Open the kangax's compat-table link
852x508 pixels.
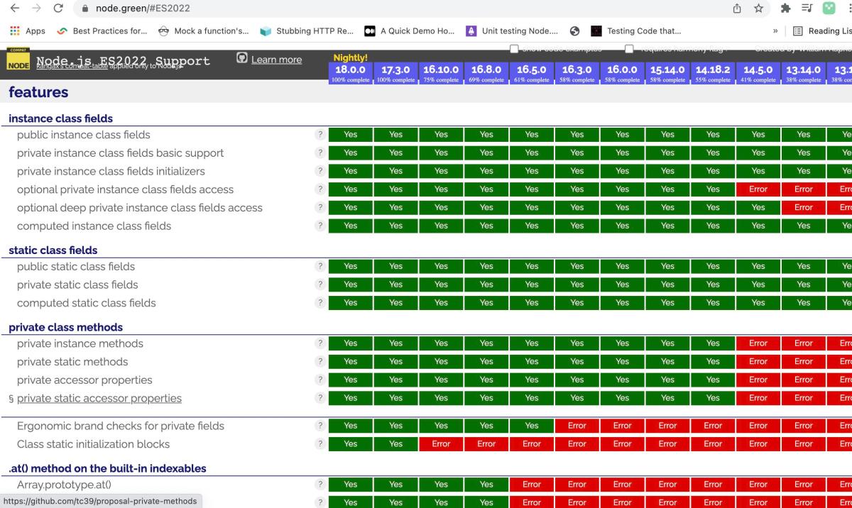tap(73, 66)
